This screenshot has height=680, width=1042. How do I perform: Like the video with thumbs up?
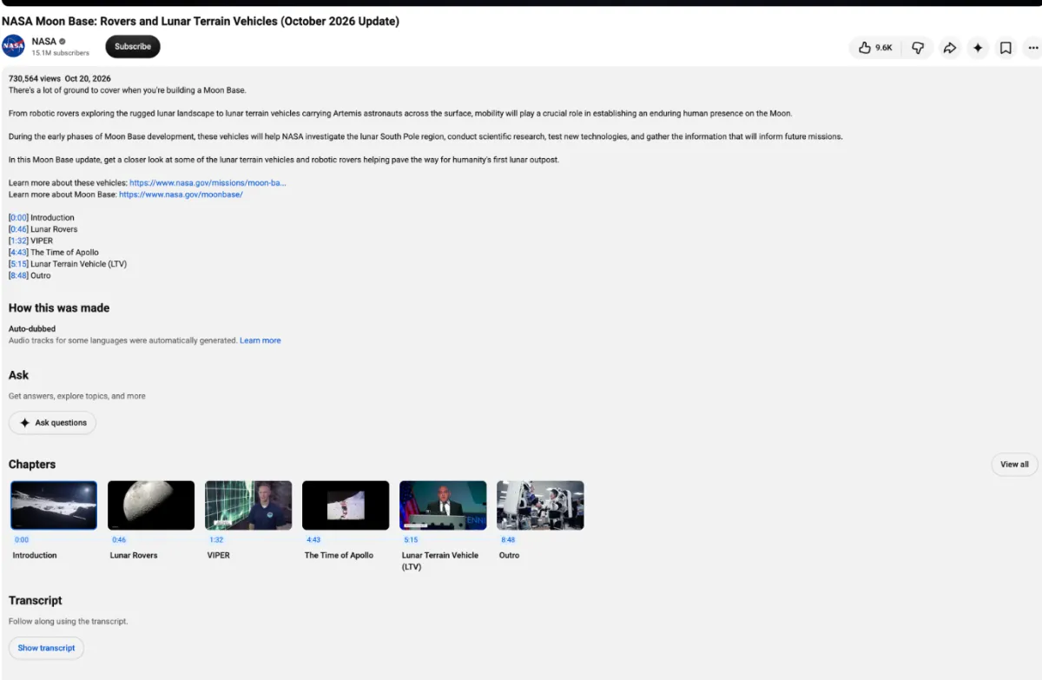tap(875, 48)
